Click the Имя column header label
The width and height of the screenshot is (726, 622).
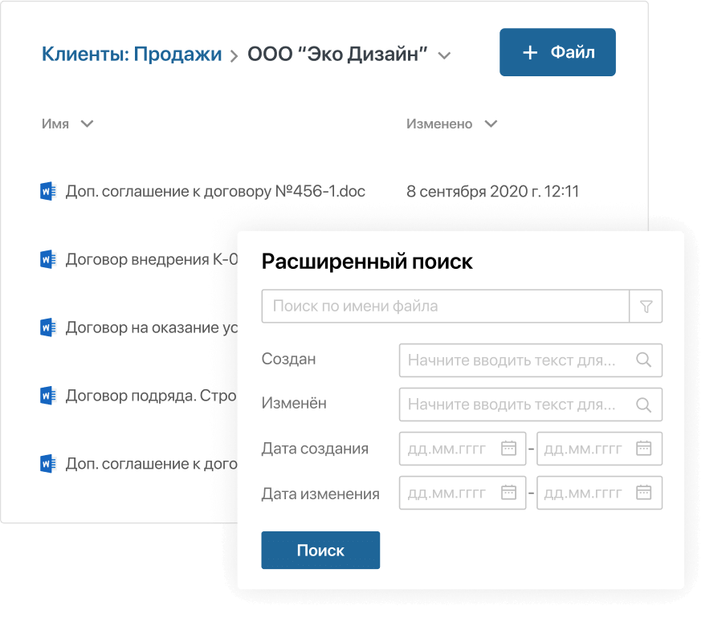click(55, 124)
